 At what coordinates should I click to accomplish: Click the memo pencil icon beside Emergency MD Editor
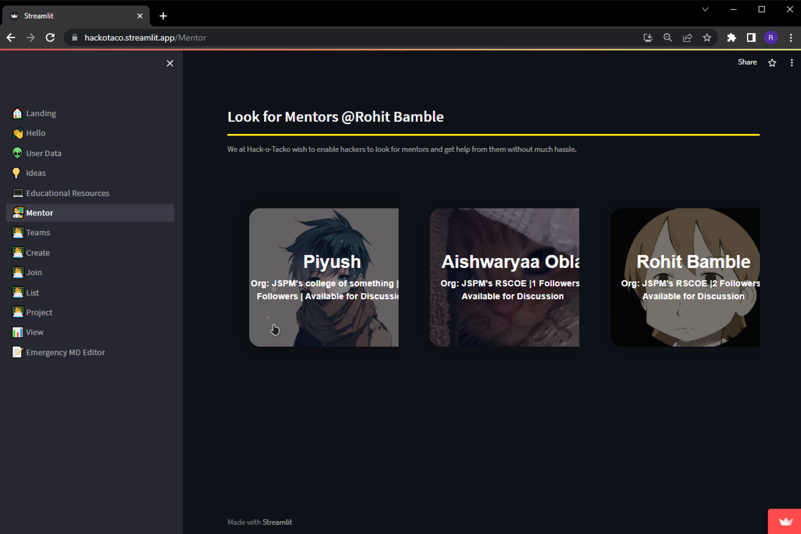tap(17, 352)
